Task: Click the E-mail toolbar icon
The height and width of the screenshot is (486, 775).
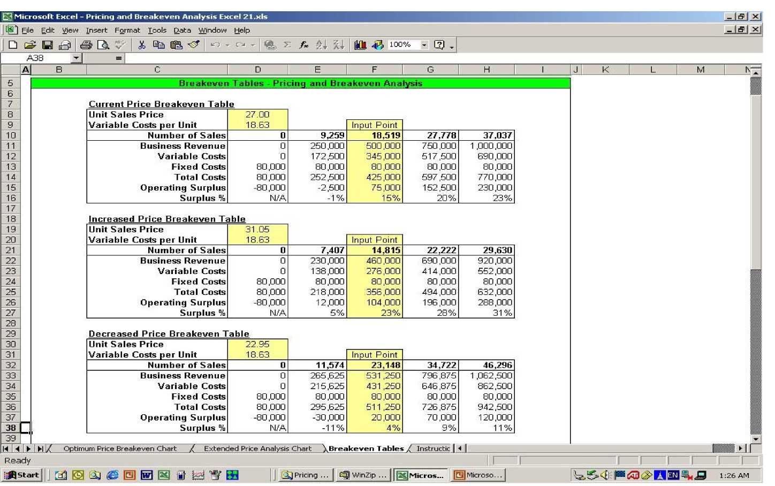Action: click(x=65, y=45)
